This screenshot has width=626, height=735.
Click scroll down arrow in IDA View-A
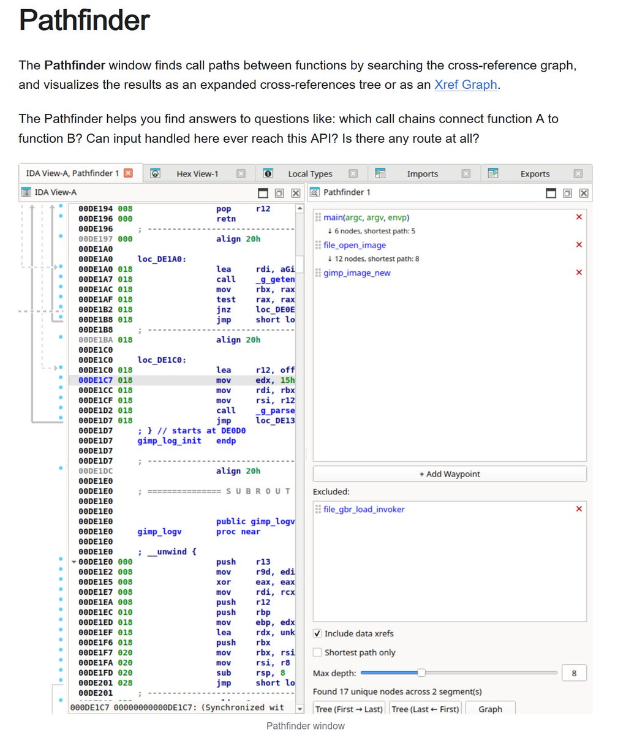tap(300, 709)
